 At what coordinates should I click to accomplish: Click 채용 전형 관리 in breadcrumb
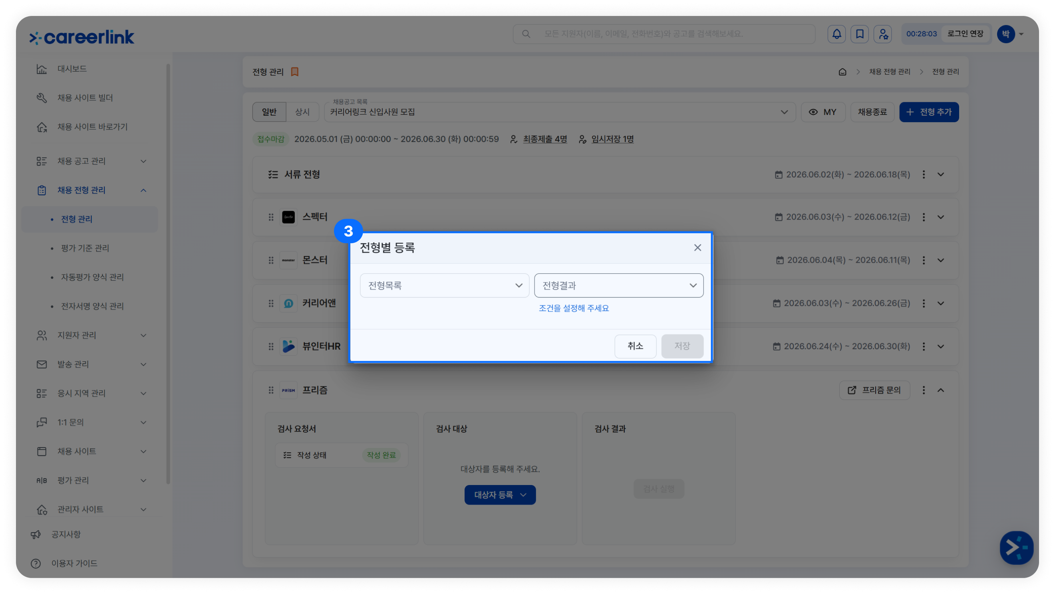tap(890, 72)
